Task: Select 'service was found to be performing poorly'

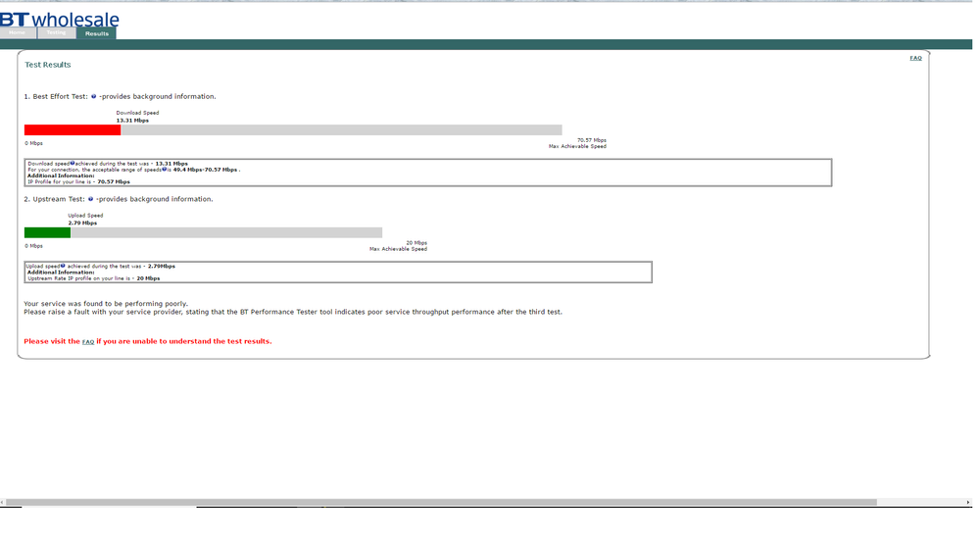Action: click(115, 304)
